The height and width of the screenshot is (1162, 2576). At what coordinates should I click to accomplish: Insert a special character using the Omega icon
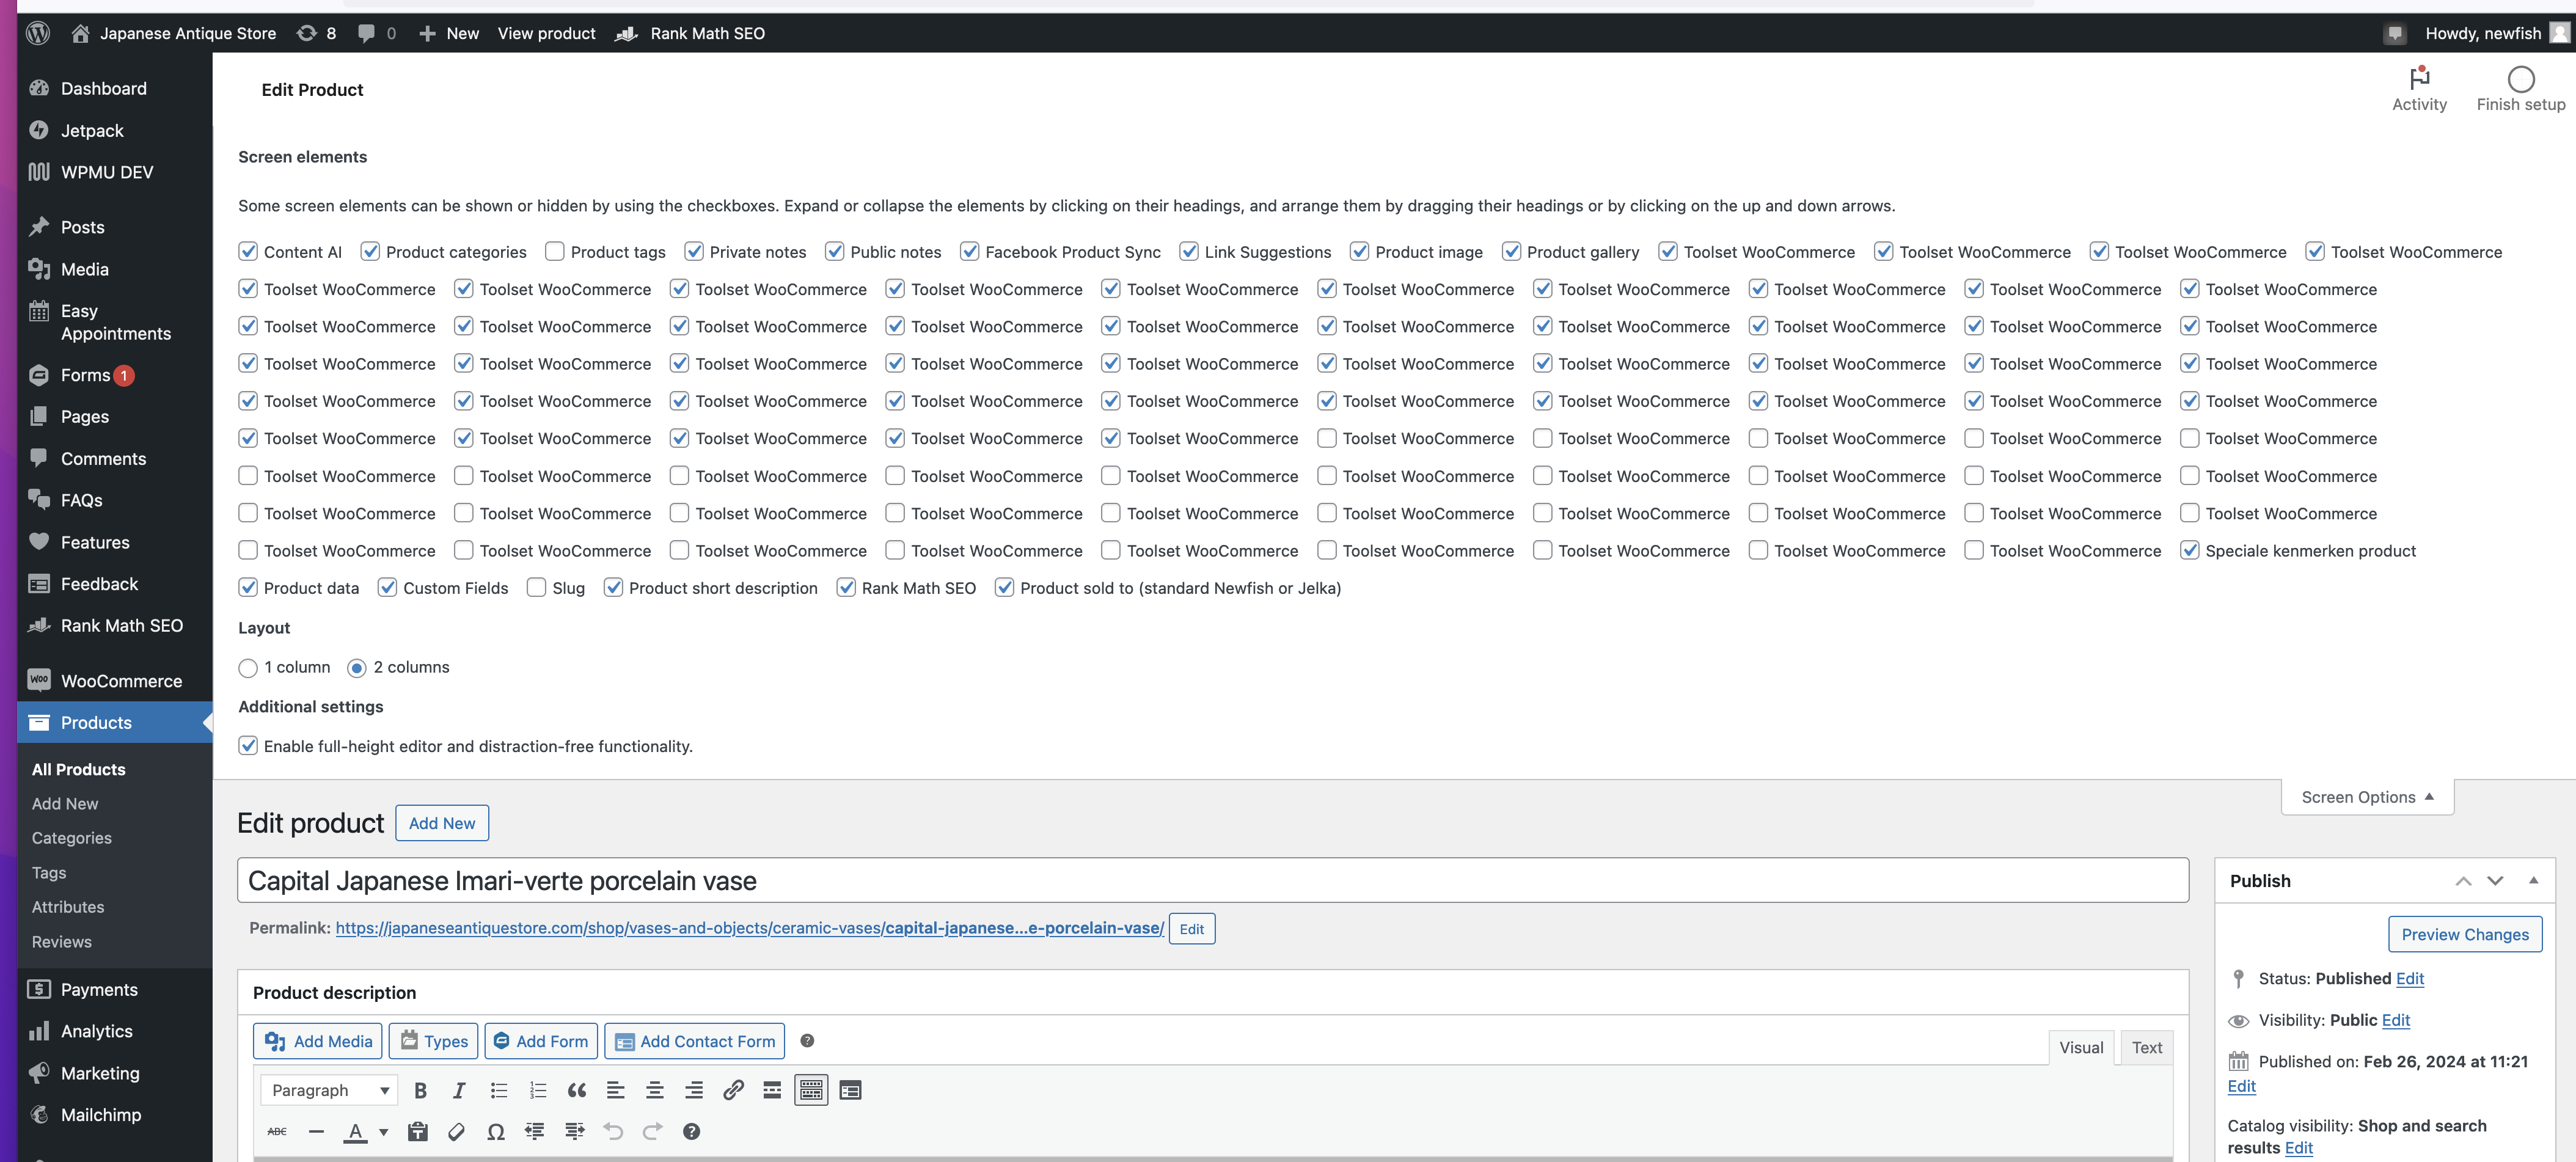click(x=495, y=1131)
